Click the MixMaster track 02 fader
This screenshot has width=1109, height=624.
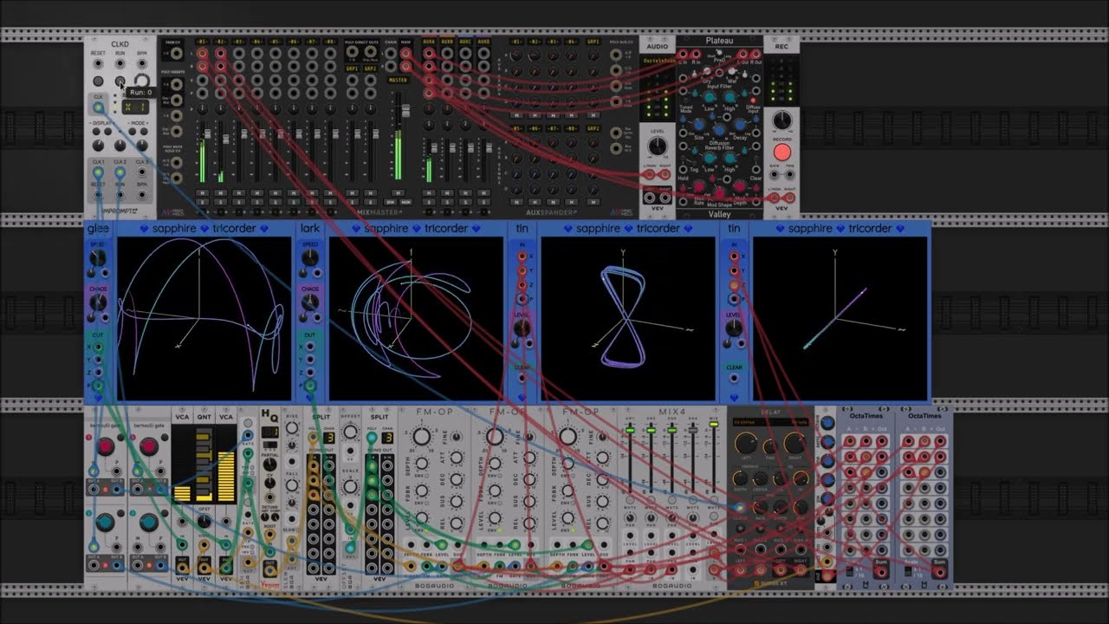tap(225, 139)
